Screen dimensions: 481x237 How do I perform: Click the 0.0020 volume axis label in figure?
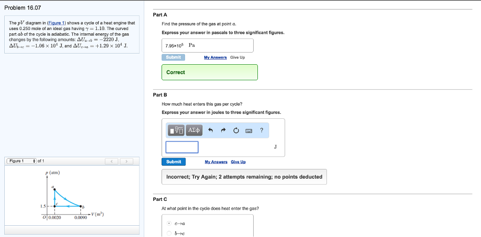54,217
